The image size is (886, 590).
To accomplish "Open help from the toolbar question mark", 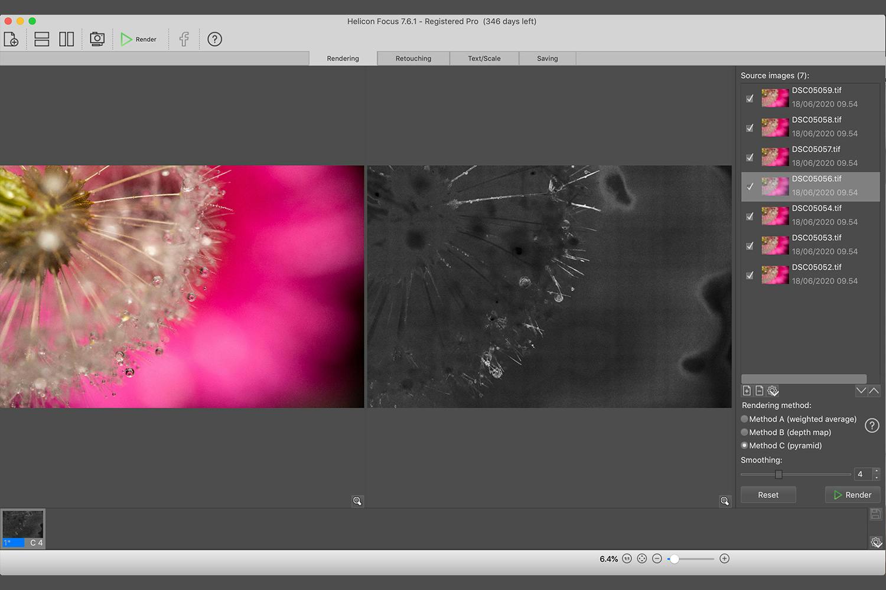I will tap(215, 40).
